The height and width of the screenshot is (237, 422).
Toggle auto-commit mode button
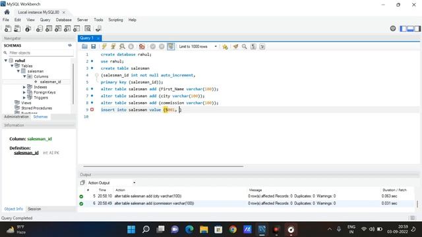pos(171,47)
